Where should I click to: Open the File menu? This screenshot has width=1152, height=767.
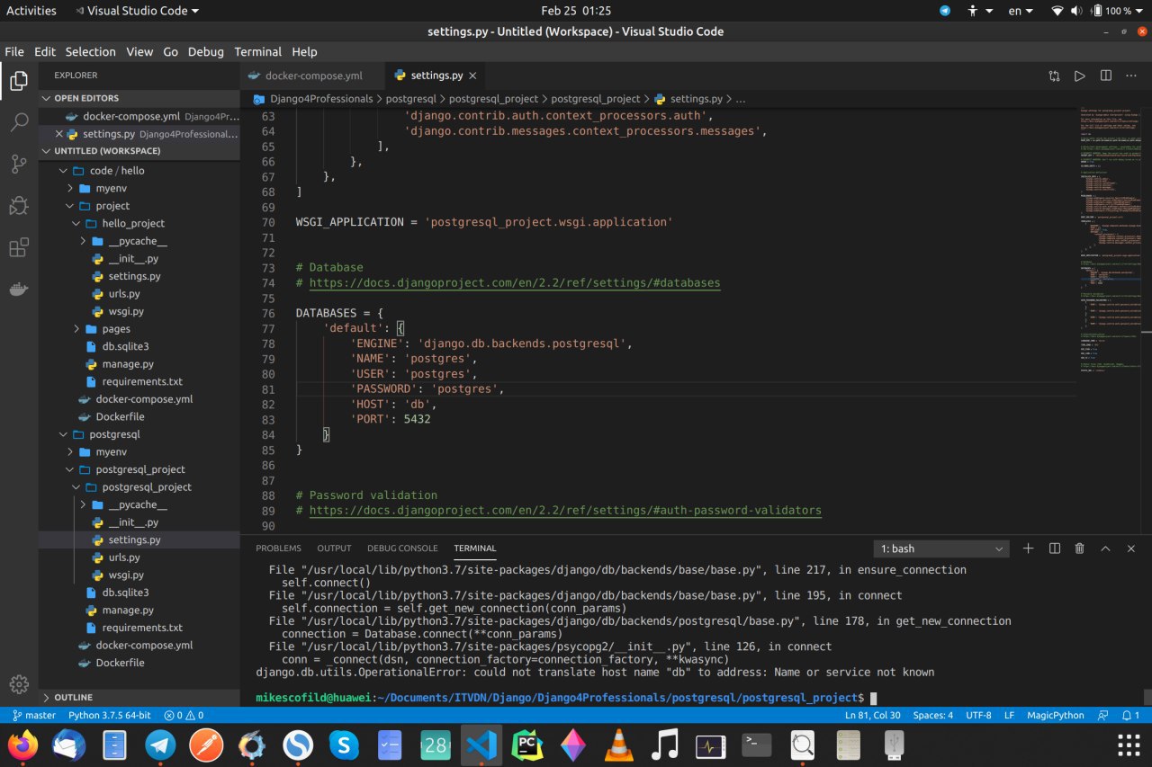coord(13,52)
